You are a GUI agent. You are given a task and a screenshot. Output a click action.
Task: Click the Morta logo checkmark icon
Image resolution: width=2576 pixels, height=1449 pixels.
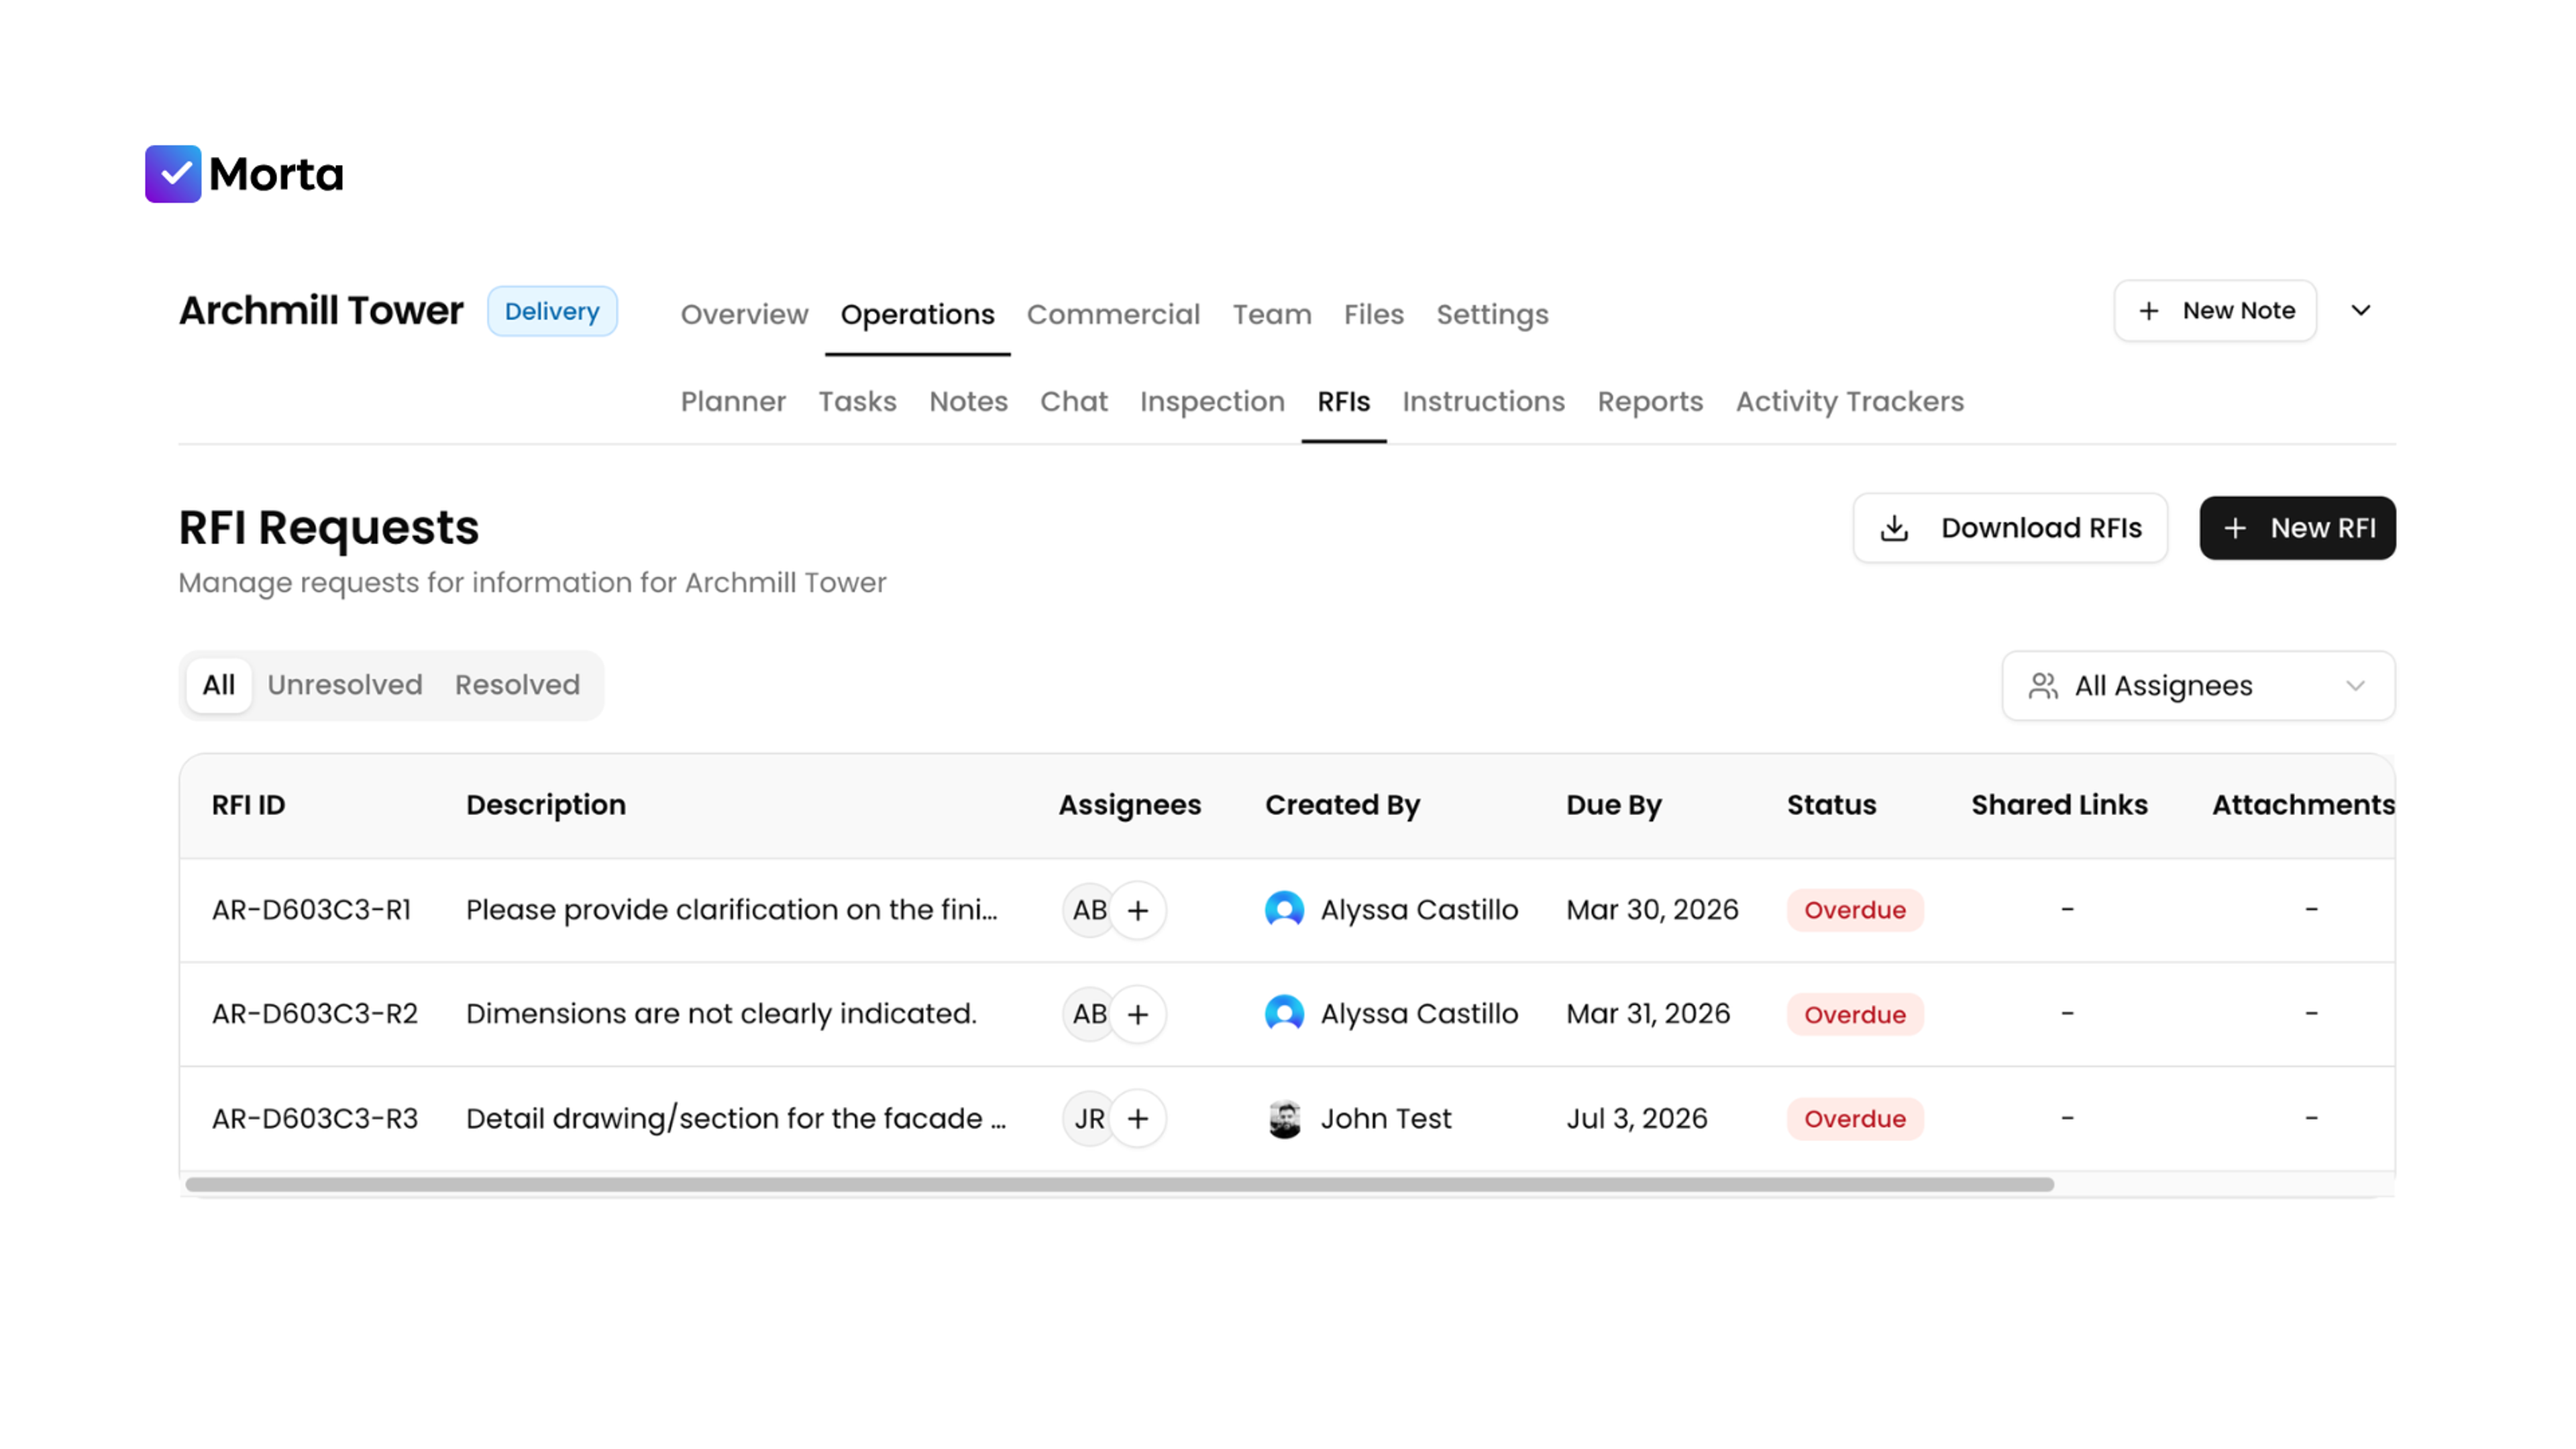tap(173, 174)
